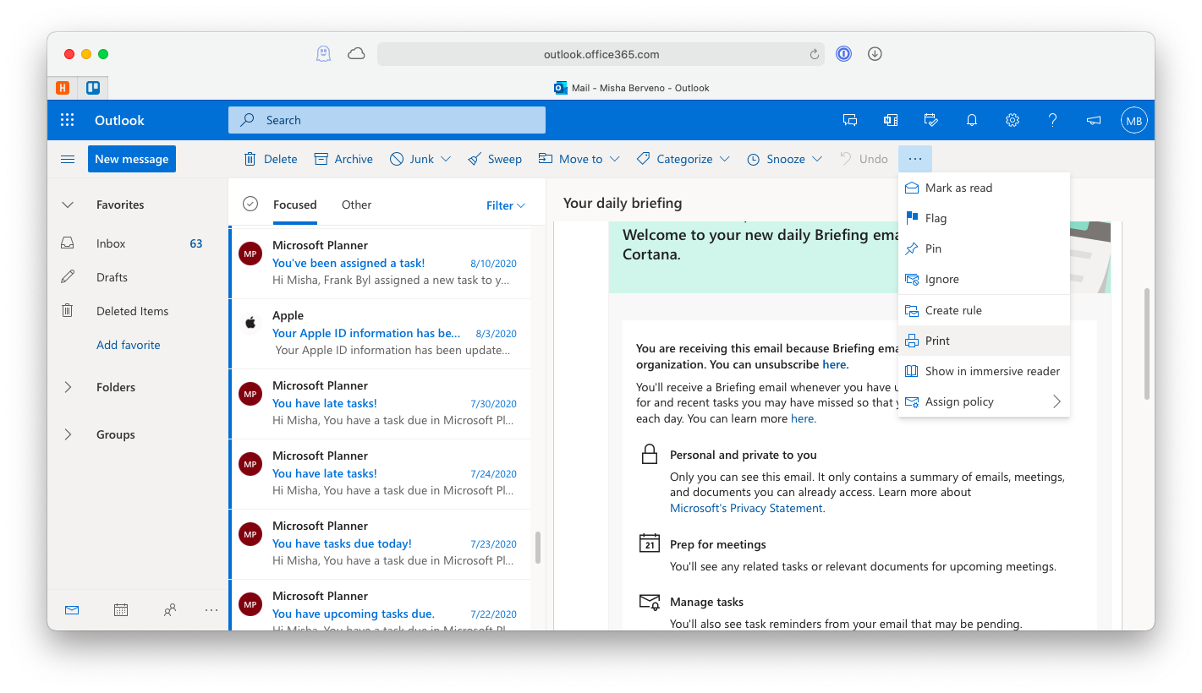
Task: Open the feedback megaphone icon
Action: pyautogui.click(x=1094, y=120)
